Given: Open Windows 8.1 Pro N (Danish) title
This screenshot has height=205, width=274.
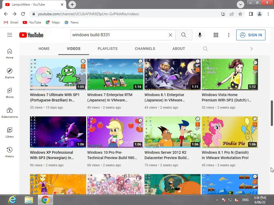Looking at the screenshot, I should coord(225,155).
